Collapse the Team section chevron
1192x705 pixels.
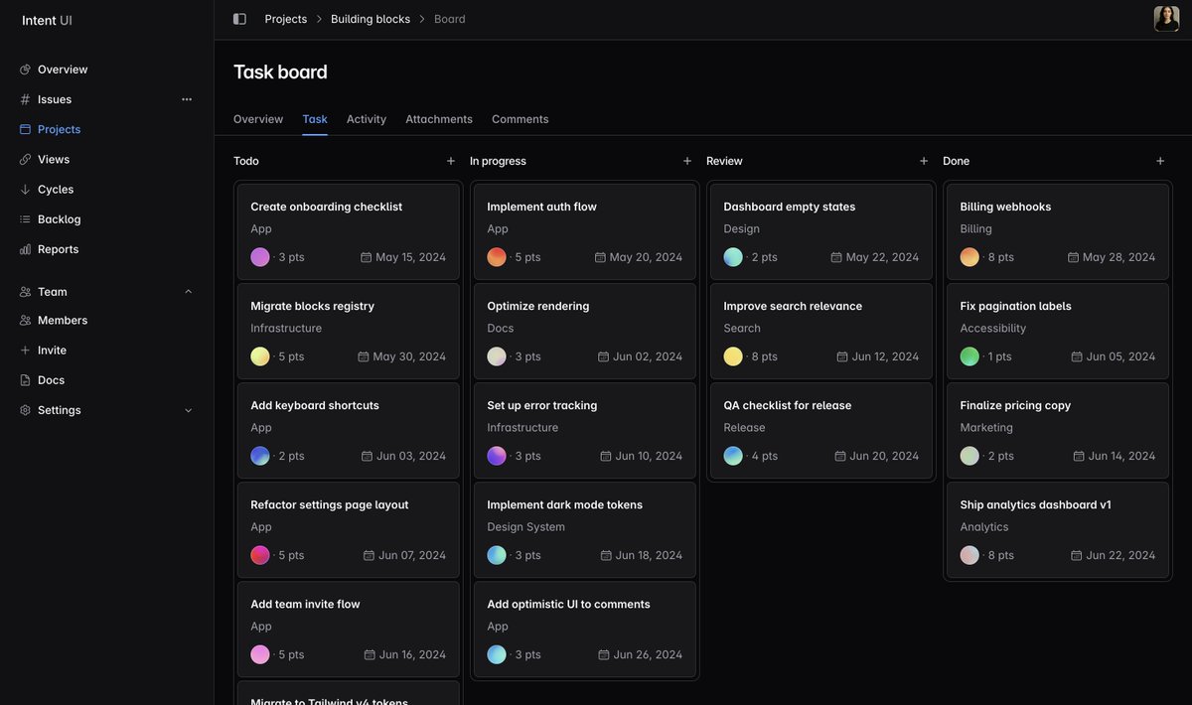pos(188,292)
